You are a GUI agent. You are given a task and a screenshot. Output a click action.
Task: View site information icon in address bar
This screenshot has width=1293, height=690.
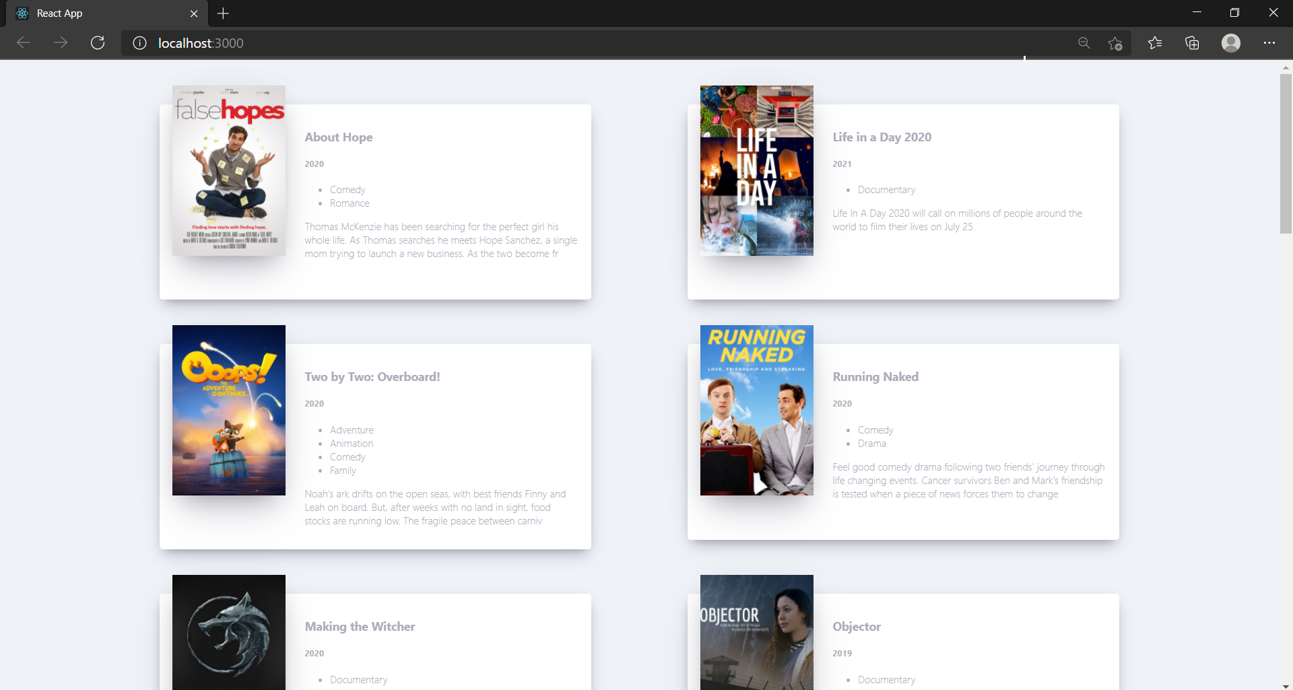[139, 43]
